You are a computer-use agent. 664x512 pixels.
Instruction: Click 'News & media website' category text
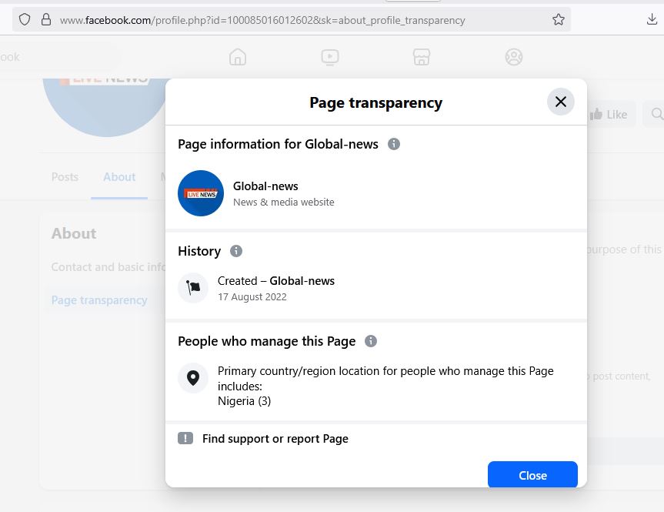(283, 202)
